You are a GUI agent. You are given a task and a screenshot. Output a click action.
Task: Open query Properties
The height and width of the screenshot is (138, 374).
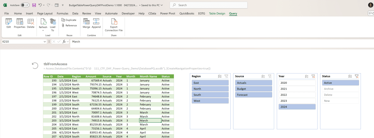pos(19,23)
